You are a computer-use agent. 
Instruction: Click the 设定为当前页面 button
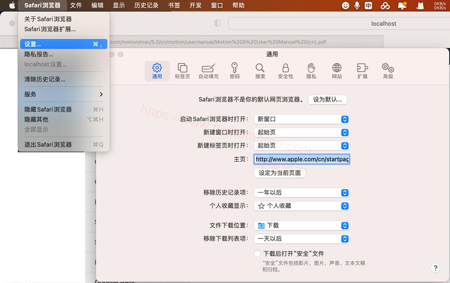coord(279,173)
